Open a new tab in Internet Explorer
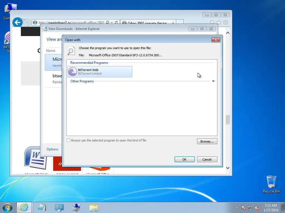 [x=180, y=22]
